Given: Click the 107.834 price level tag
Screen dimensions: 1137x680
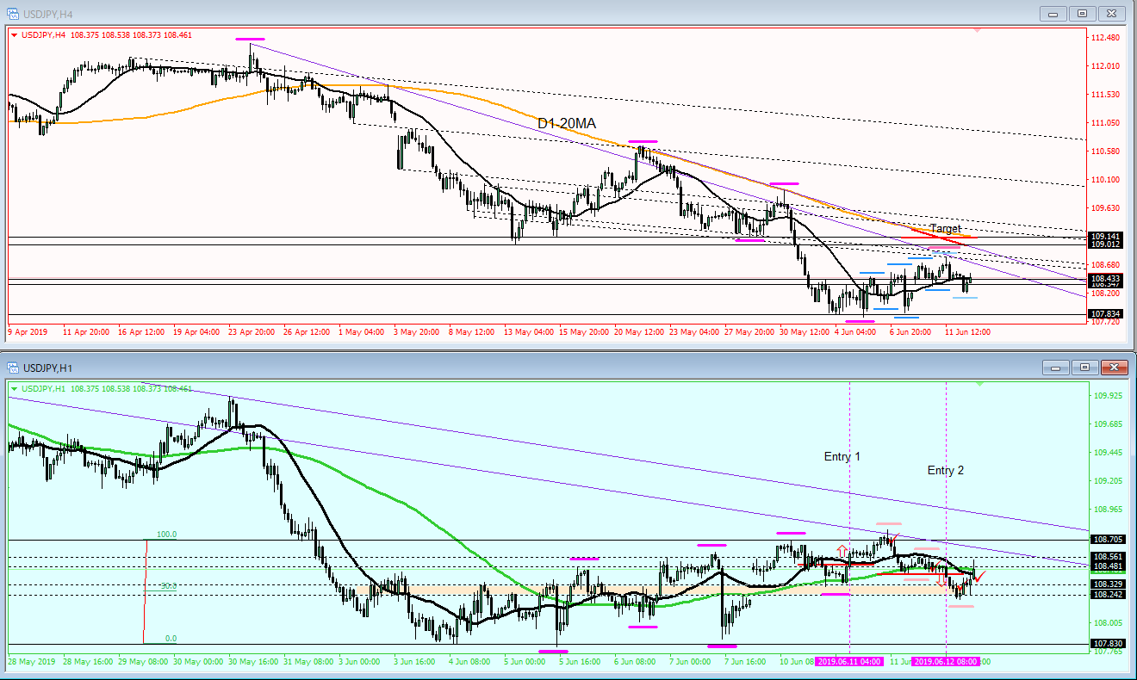Looking at the screenshot, I should (x=1105, y=313).
